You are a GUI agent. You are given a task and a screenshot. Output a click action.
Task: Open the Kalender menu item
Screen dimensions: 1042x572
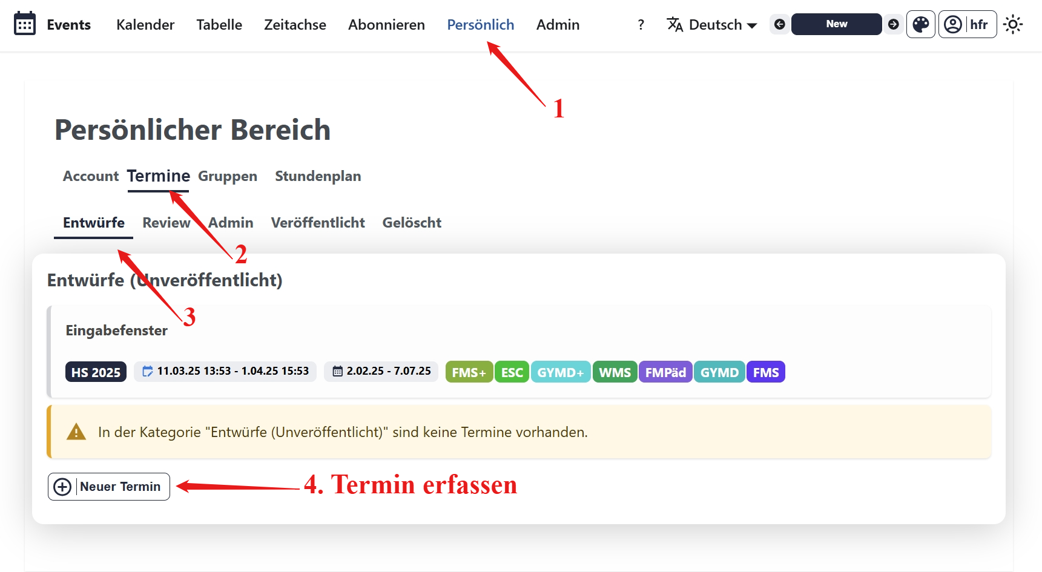[145, 25]
